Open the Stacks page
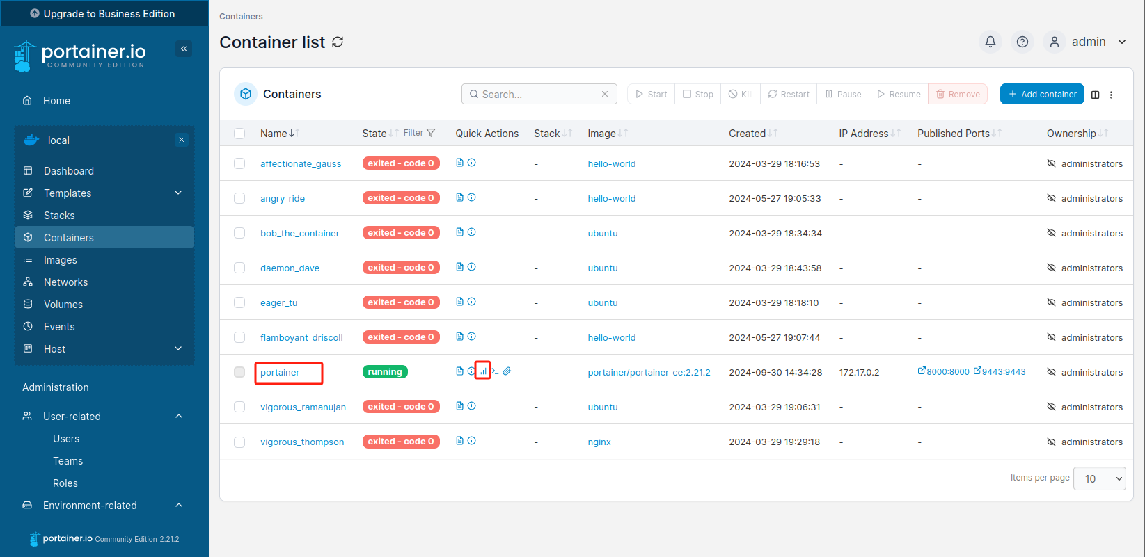1145x557 pixels. pyautogui.click(x=59, y=216)
